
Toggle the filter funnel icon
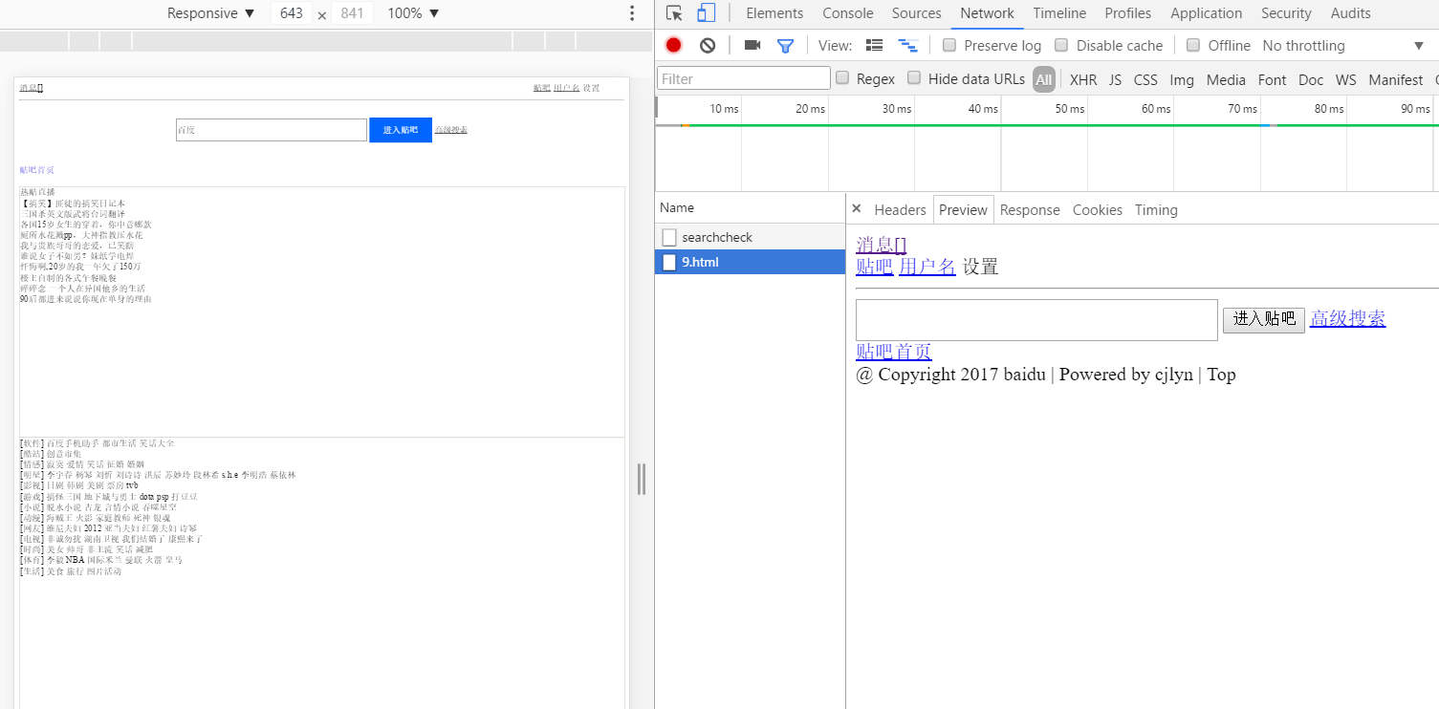coord(785,45)
